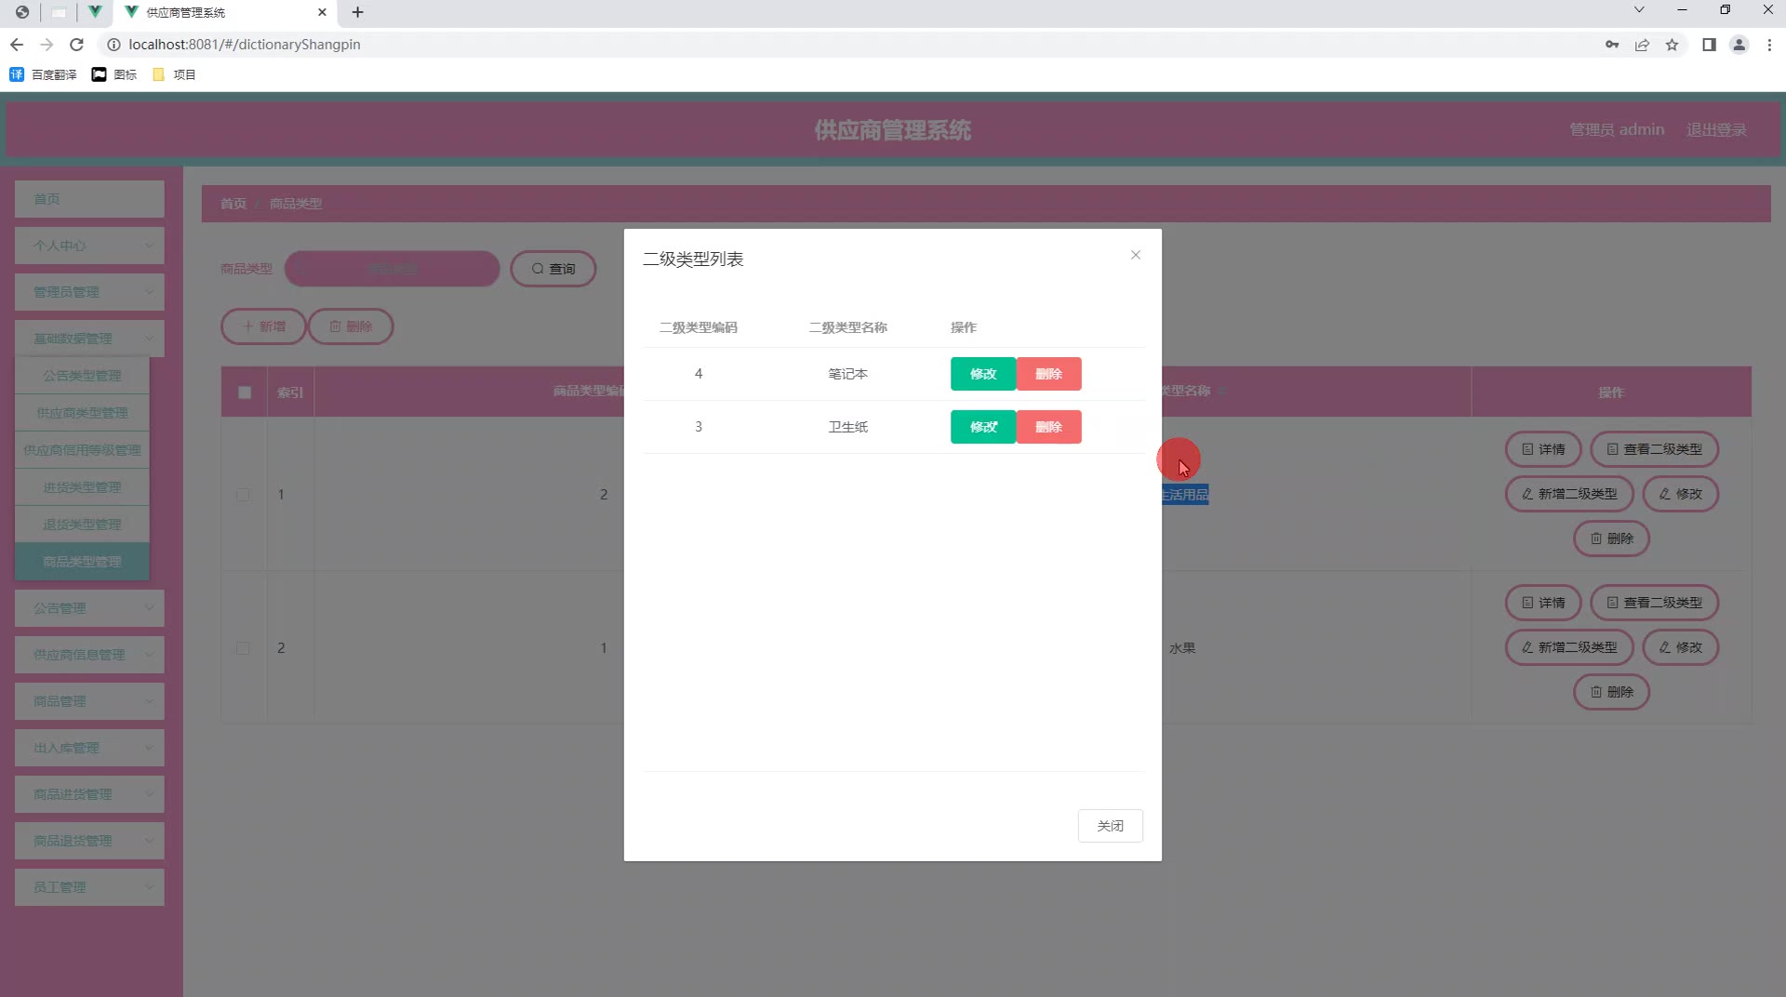The height and width of the screenshot is (997, 1786).
Task: Click 删除 for table row 1
Action: (x=1611, y=538)
